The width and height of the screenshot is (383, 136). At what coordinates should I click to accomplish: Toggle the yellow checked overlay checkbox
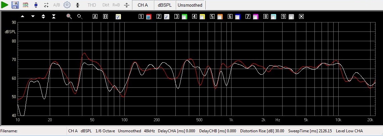click(x=119, y=16)
